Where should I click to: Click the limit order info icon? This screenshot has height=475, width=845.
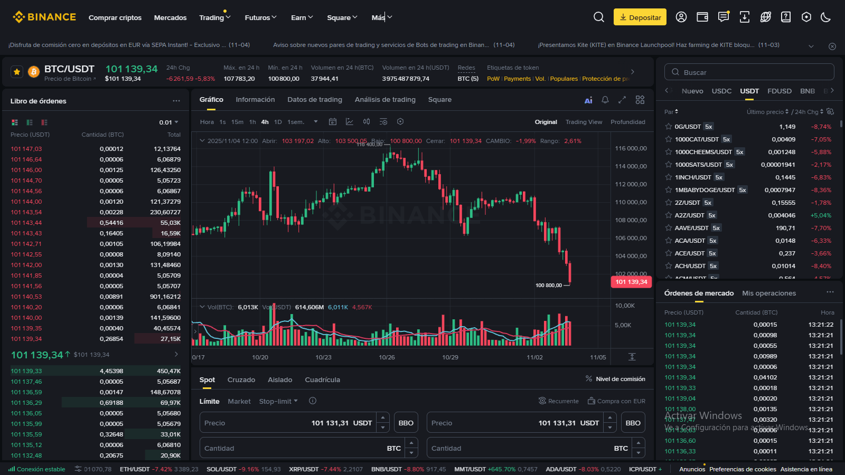pyautogui.click(x=313, y=401)
